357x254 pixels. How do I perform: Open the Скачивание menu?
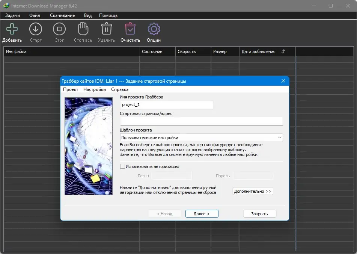[62, 15]
